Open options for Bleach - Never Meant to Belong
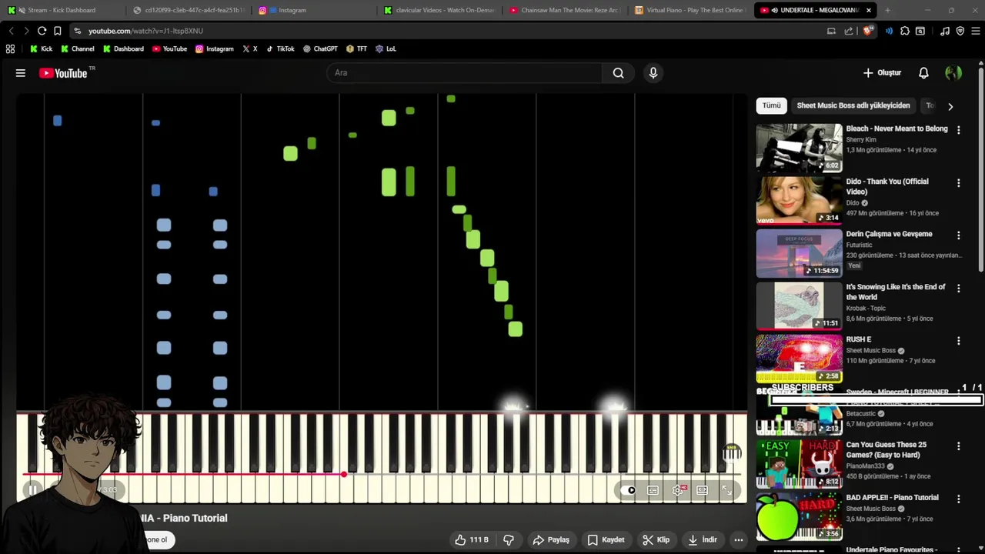The height and width of the screenshot is (554, 985). [x=958, y=130]
